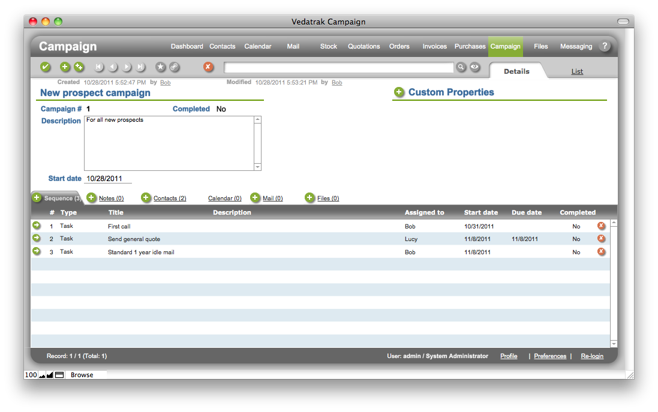Click the single-plus new record icon

click(65, 67)
